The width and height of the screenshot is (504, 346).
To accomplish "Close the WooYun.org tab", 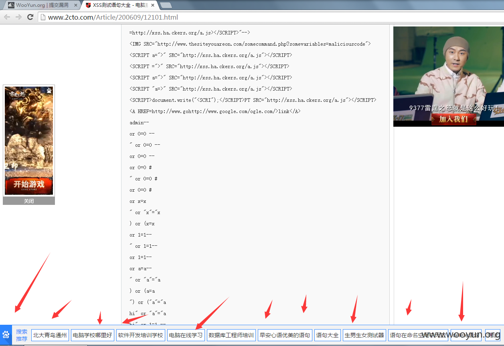I will click(x=76, y=5).
